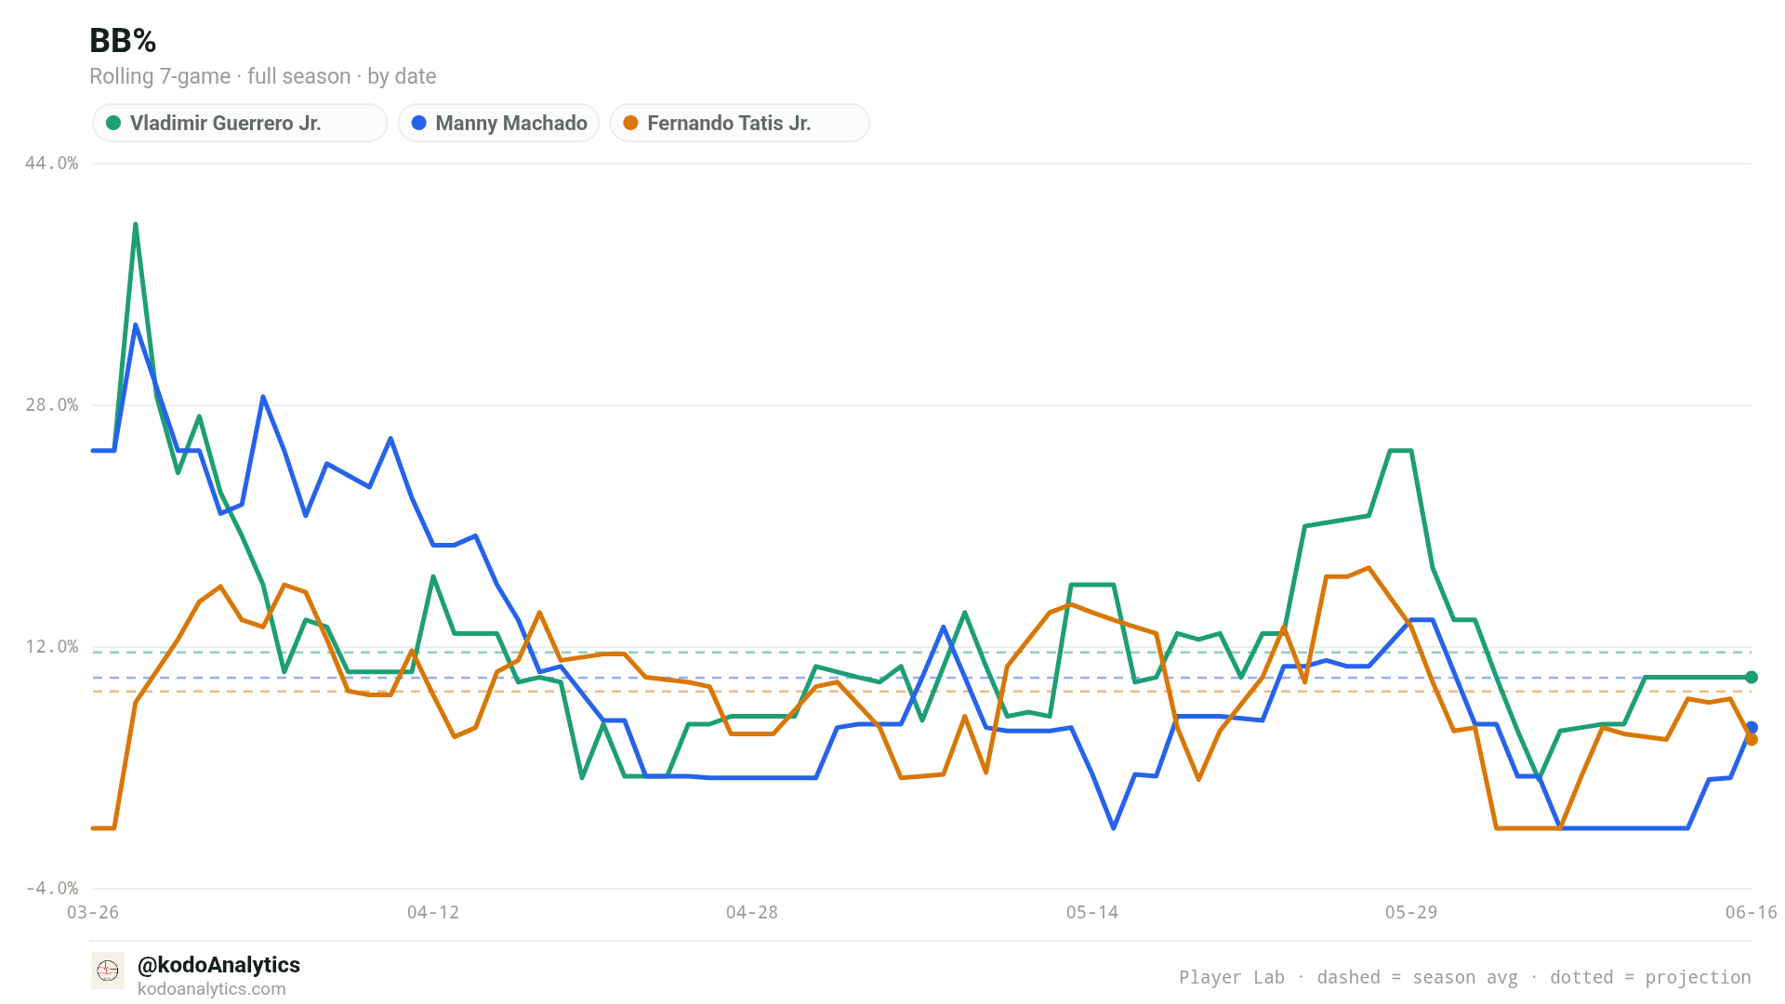Open the kodoanalytics.com link
Screen dimensions: 1785x1004
point(212,989)
